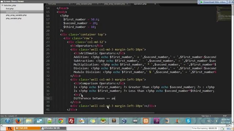Image resolution: width=234 pixels, height=131 pixels.
Task: Click the green add icon beside Wiz
Action: click(x=223, y=128)
